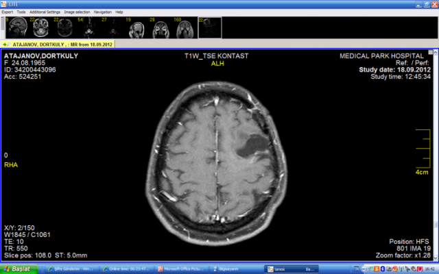439x274 pixels.
Task: Open the Tools menu
Action: pos(21,12)
